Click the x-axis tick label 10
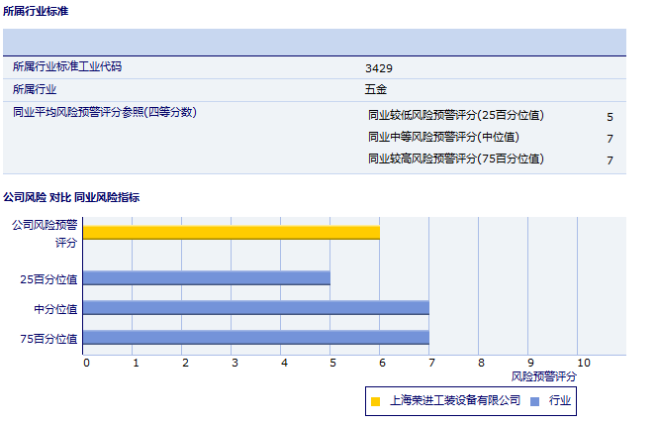658x424 pixels. pos(583,363)
